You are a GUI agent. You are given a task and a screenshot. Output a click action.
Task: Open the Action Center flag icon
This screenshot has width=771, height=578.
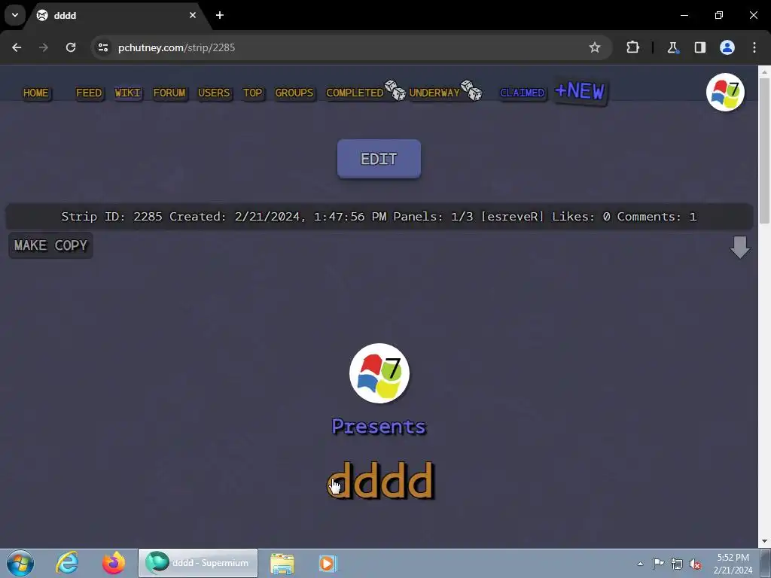tap(658, 564)
